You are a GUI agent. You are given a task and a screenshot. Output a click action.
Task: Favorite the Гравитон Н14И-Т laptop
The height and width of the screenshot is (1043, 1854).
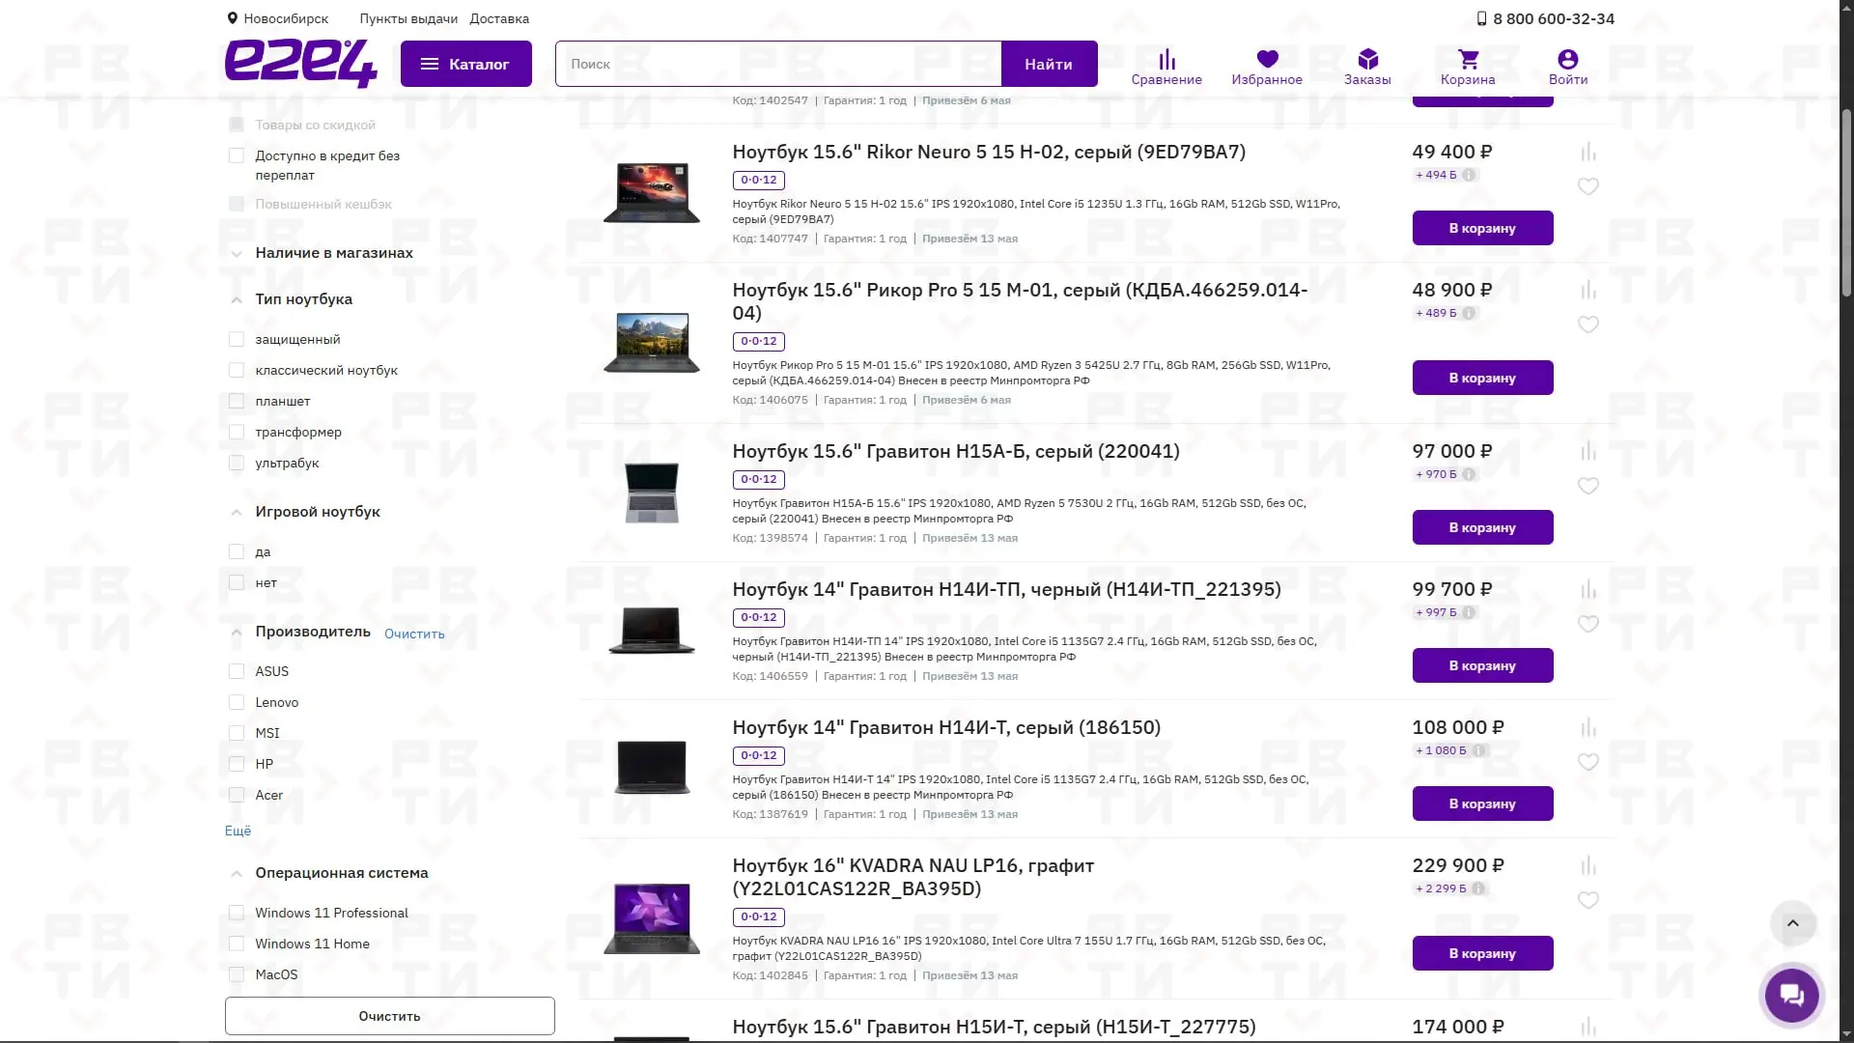1588,762
